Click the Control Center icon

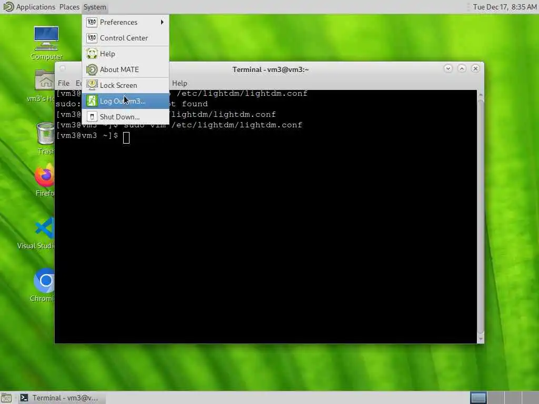coord(92,38)
